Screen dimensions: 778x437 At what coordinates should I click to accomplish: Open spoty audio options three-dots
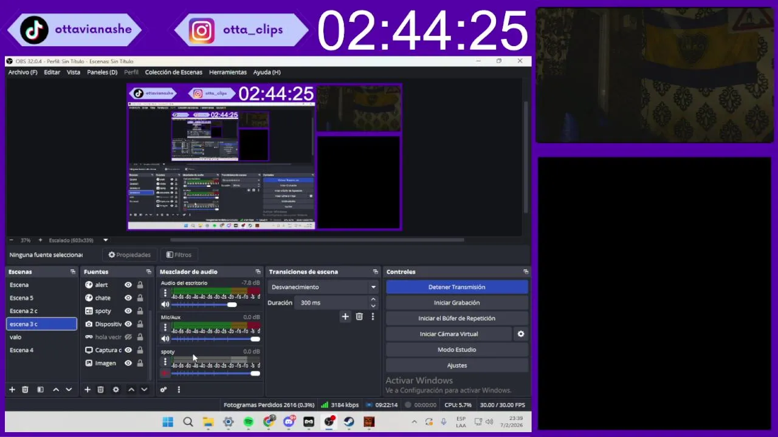coord(165,362)
